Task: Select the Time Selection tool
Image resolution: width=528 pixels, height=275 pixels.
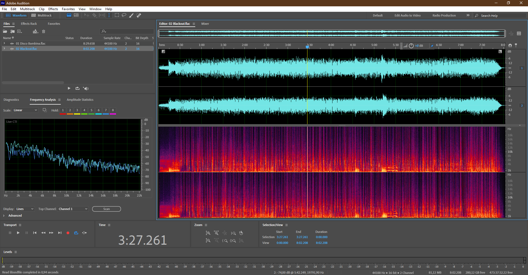Action: [x=109, y=15]
